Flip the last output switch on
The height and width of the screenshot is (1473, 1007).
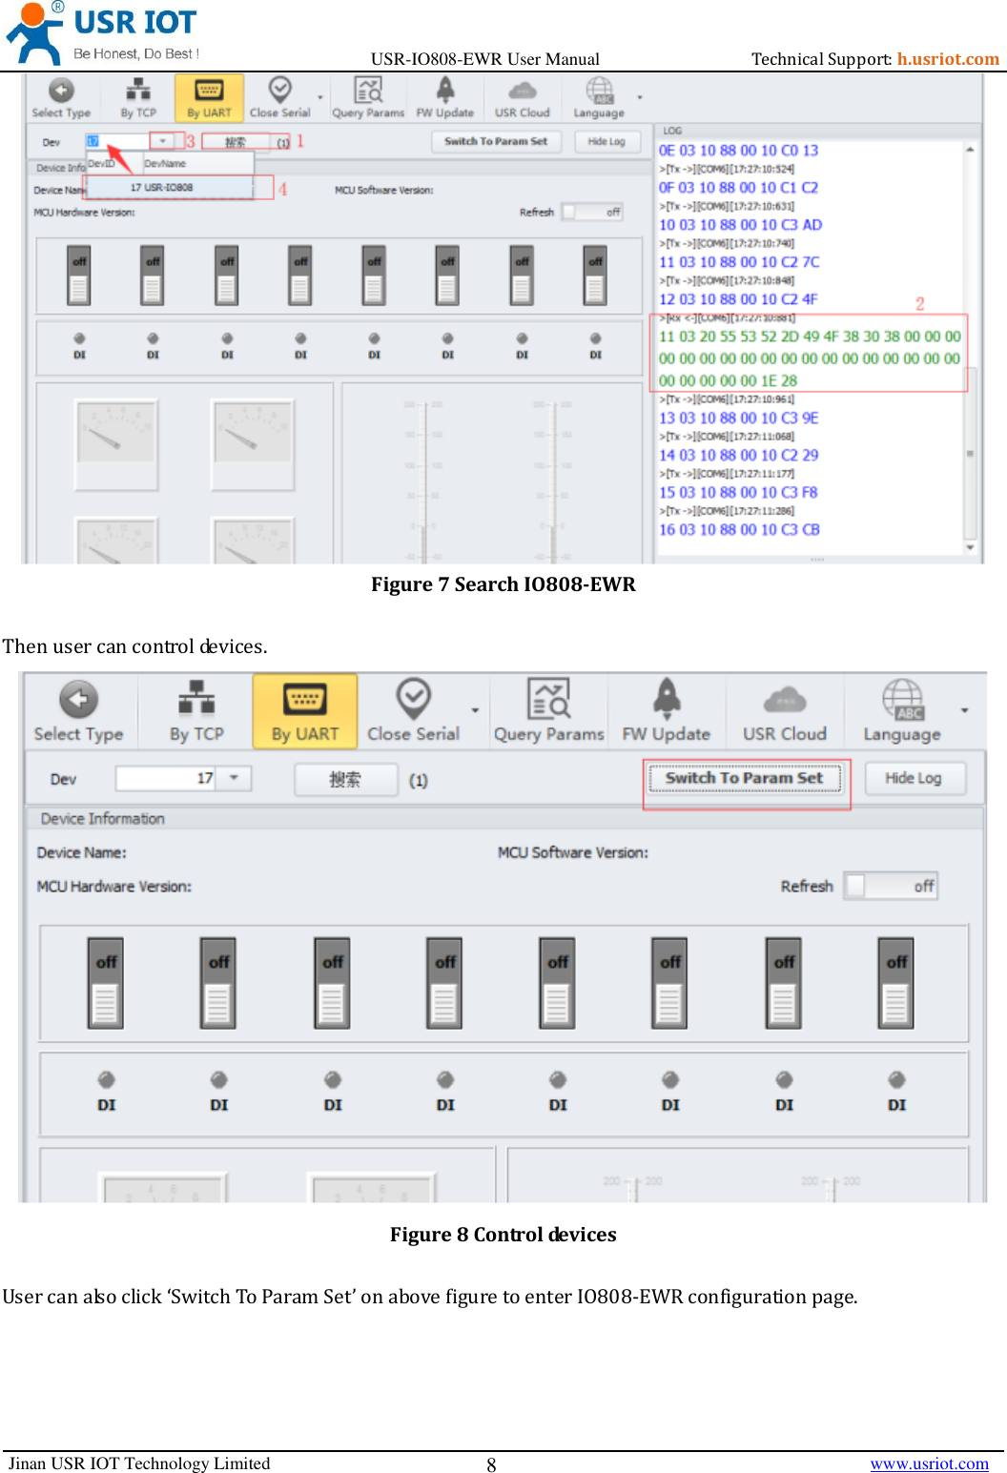click(894, 984)
